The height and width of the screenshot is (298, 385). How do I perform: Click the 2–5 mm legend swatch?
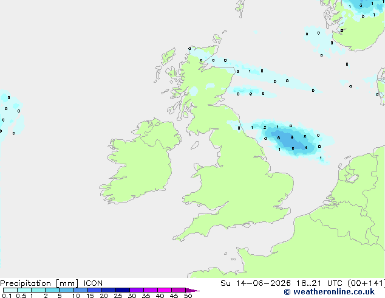[52, 290]
